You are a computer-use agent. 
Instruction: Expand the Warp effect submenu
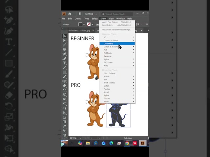click(117, 65)
